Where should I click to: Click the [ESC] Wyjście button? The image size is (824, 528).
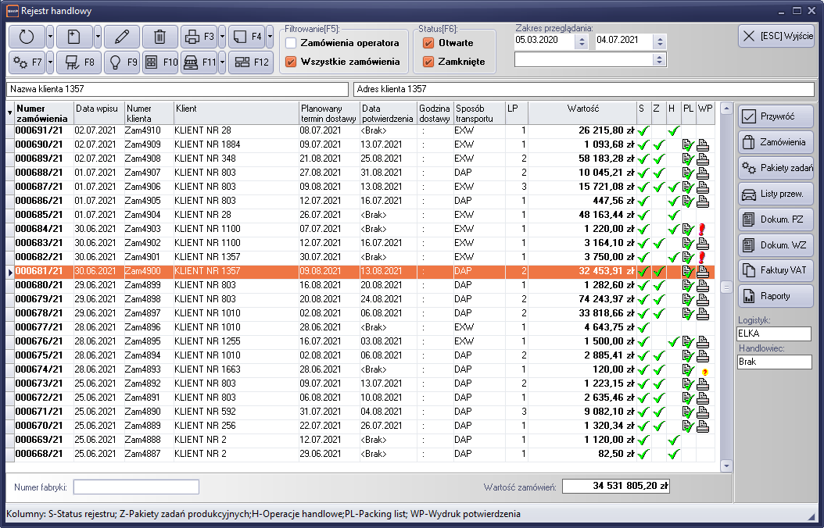[x=776, y=36]
